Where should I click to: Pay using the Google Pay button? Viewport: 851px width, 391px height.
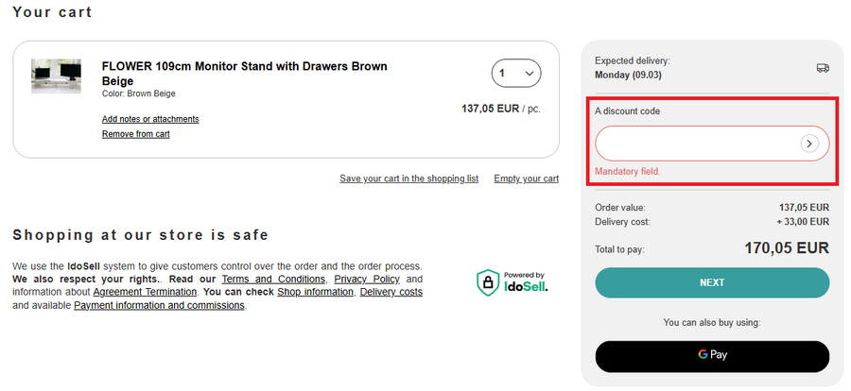[712, 355]
